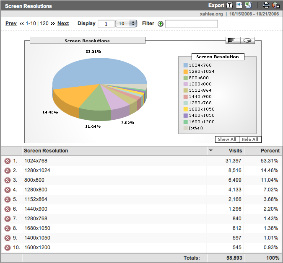Switch to bar chart view icon
Screen dimensions: 283x263
[232, 40]
